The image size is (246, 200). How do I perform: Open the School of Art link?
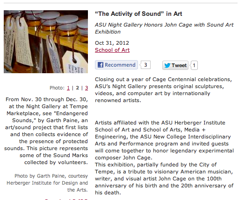tap(112, 50)
